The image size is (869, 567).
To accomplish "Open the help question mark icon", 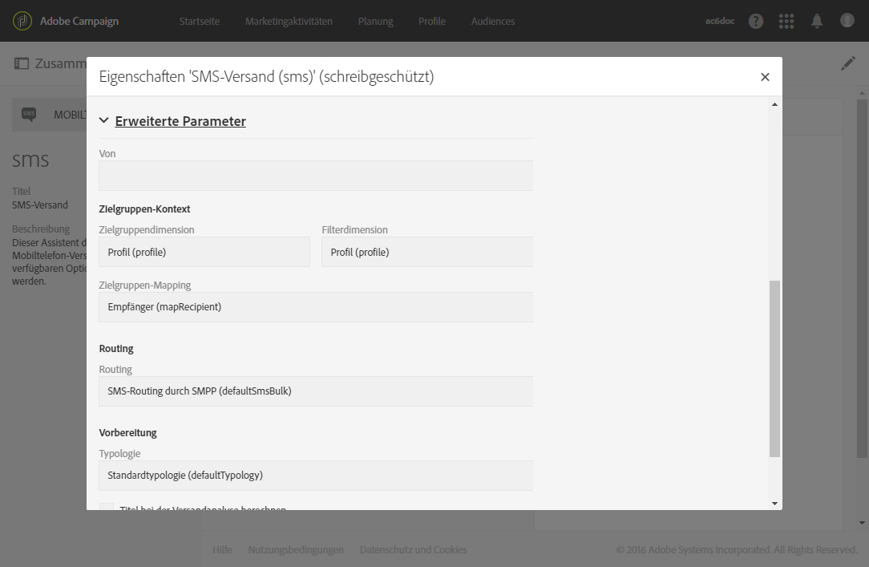I will 756,21.
